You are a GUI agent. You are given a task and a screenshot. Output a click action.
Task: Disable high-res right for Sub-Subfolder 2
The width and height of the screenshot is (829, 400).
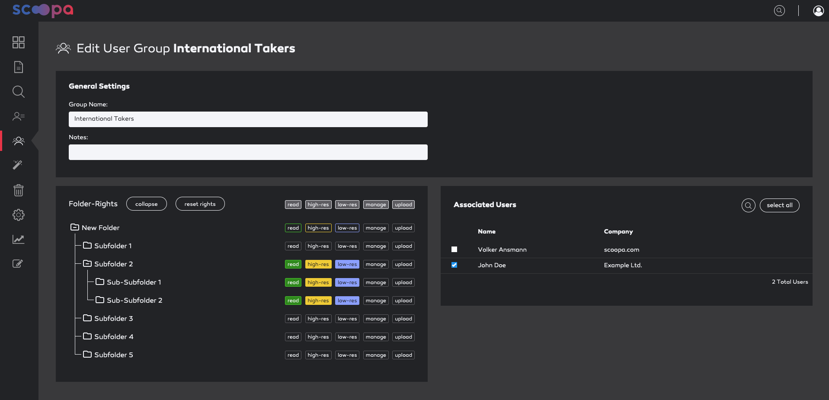point(318,301)
